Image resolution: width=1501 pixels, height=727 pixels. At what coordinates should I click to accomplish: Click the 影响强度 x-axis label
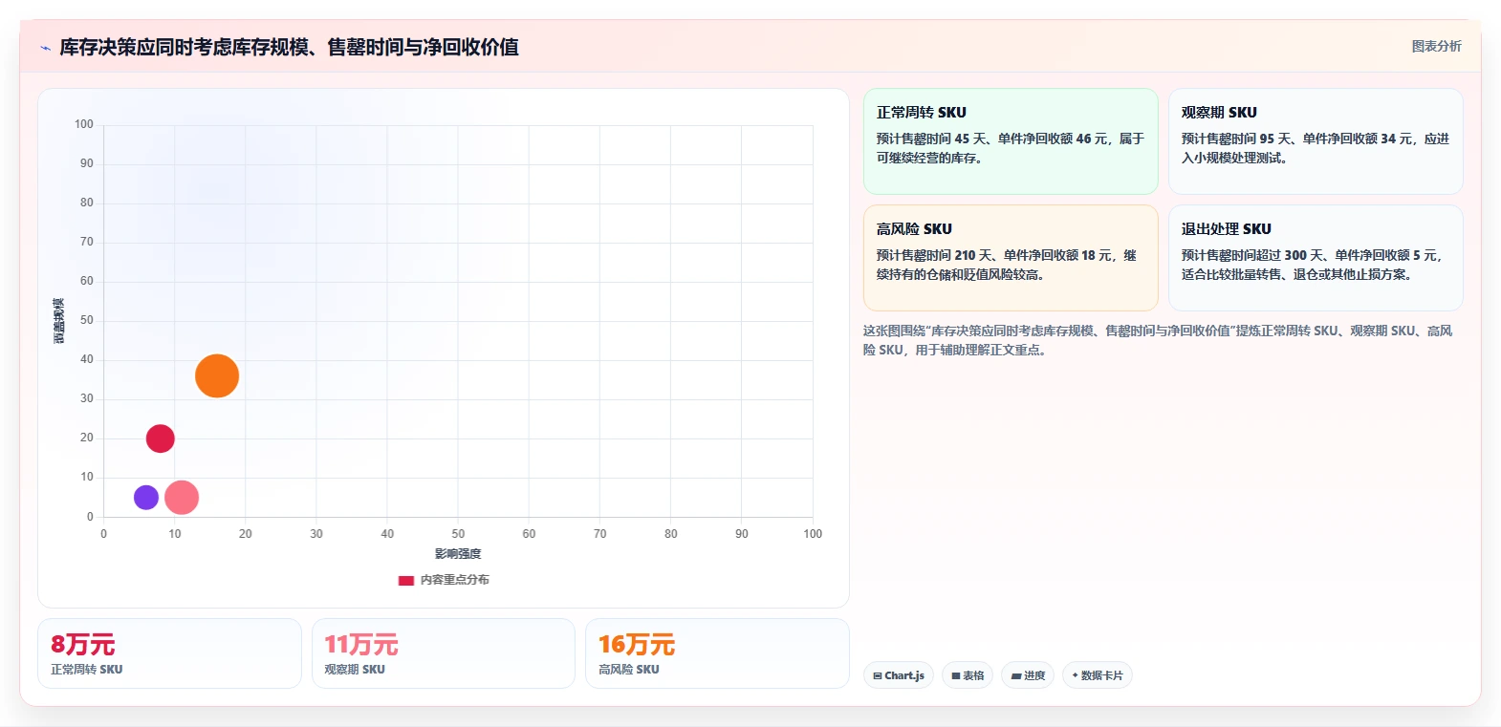pos(458,554)
